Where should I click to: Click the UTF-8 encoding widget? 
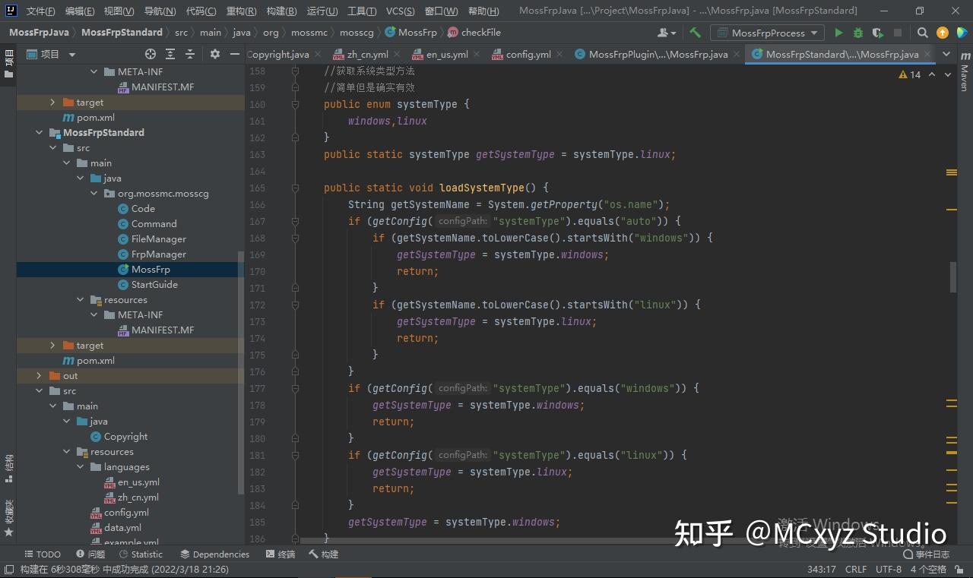click(x=888, y=569)
